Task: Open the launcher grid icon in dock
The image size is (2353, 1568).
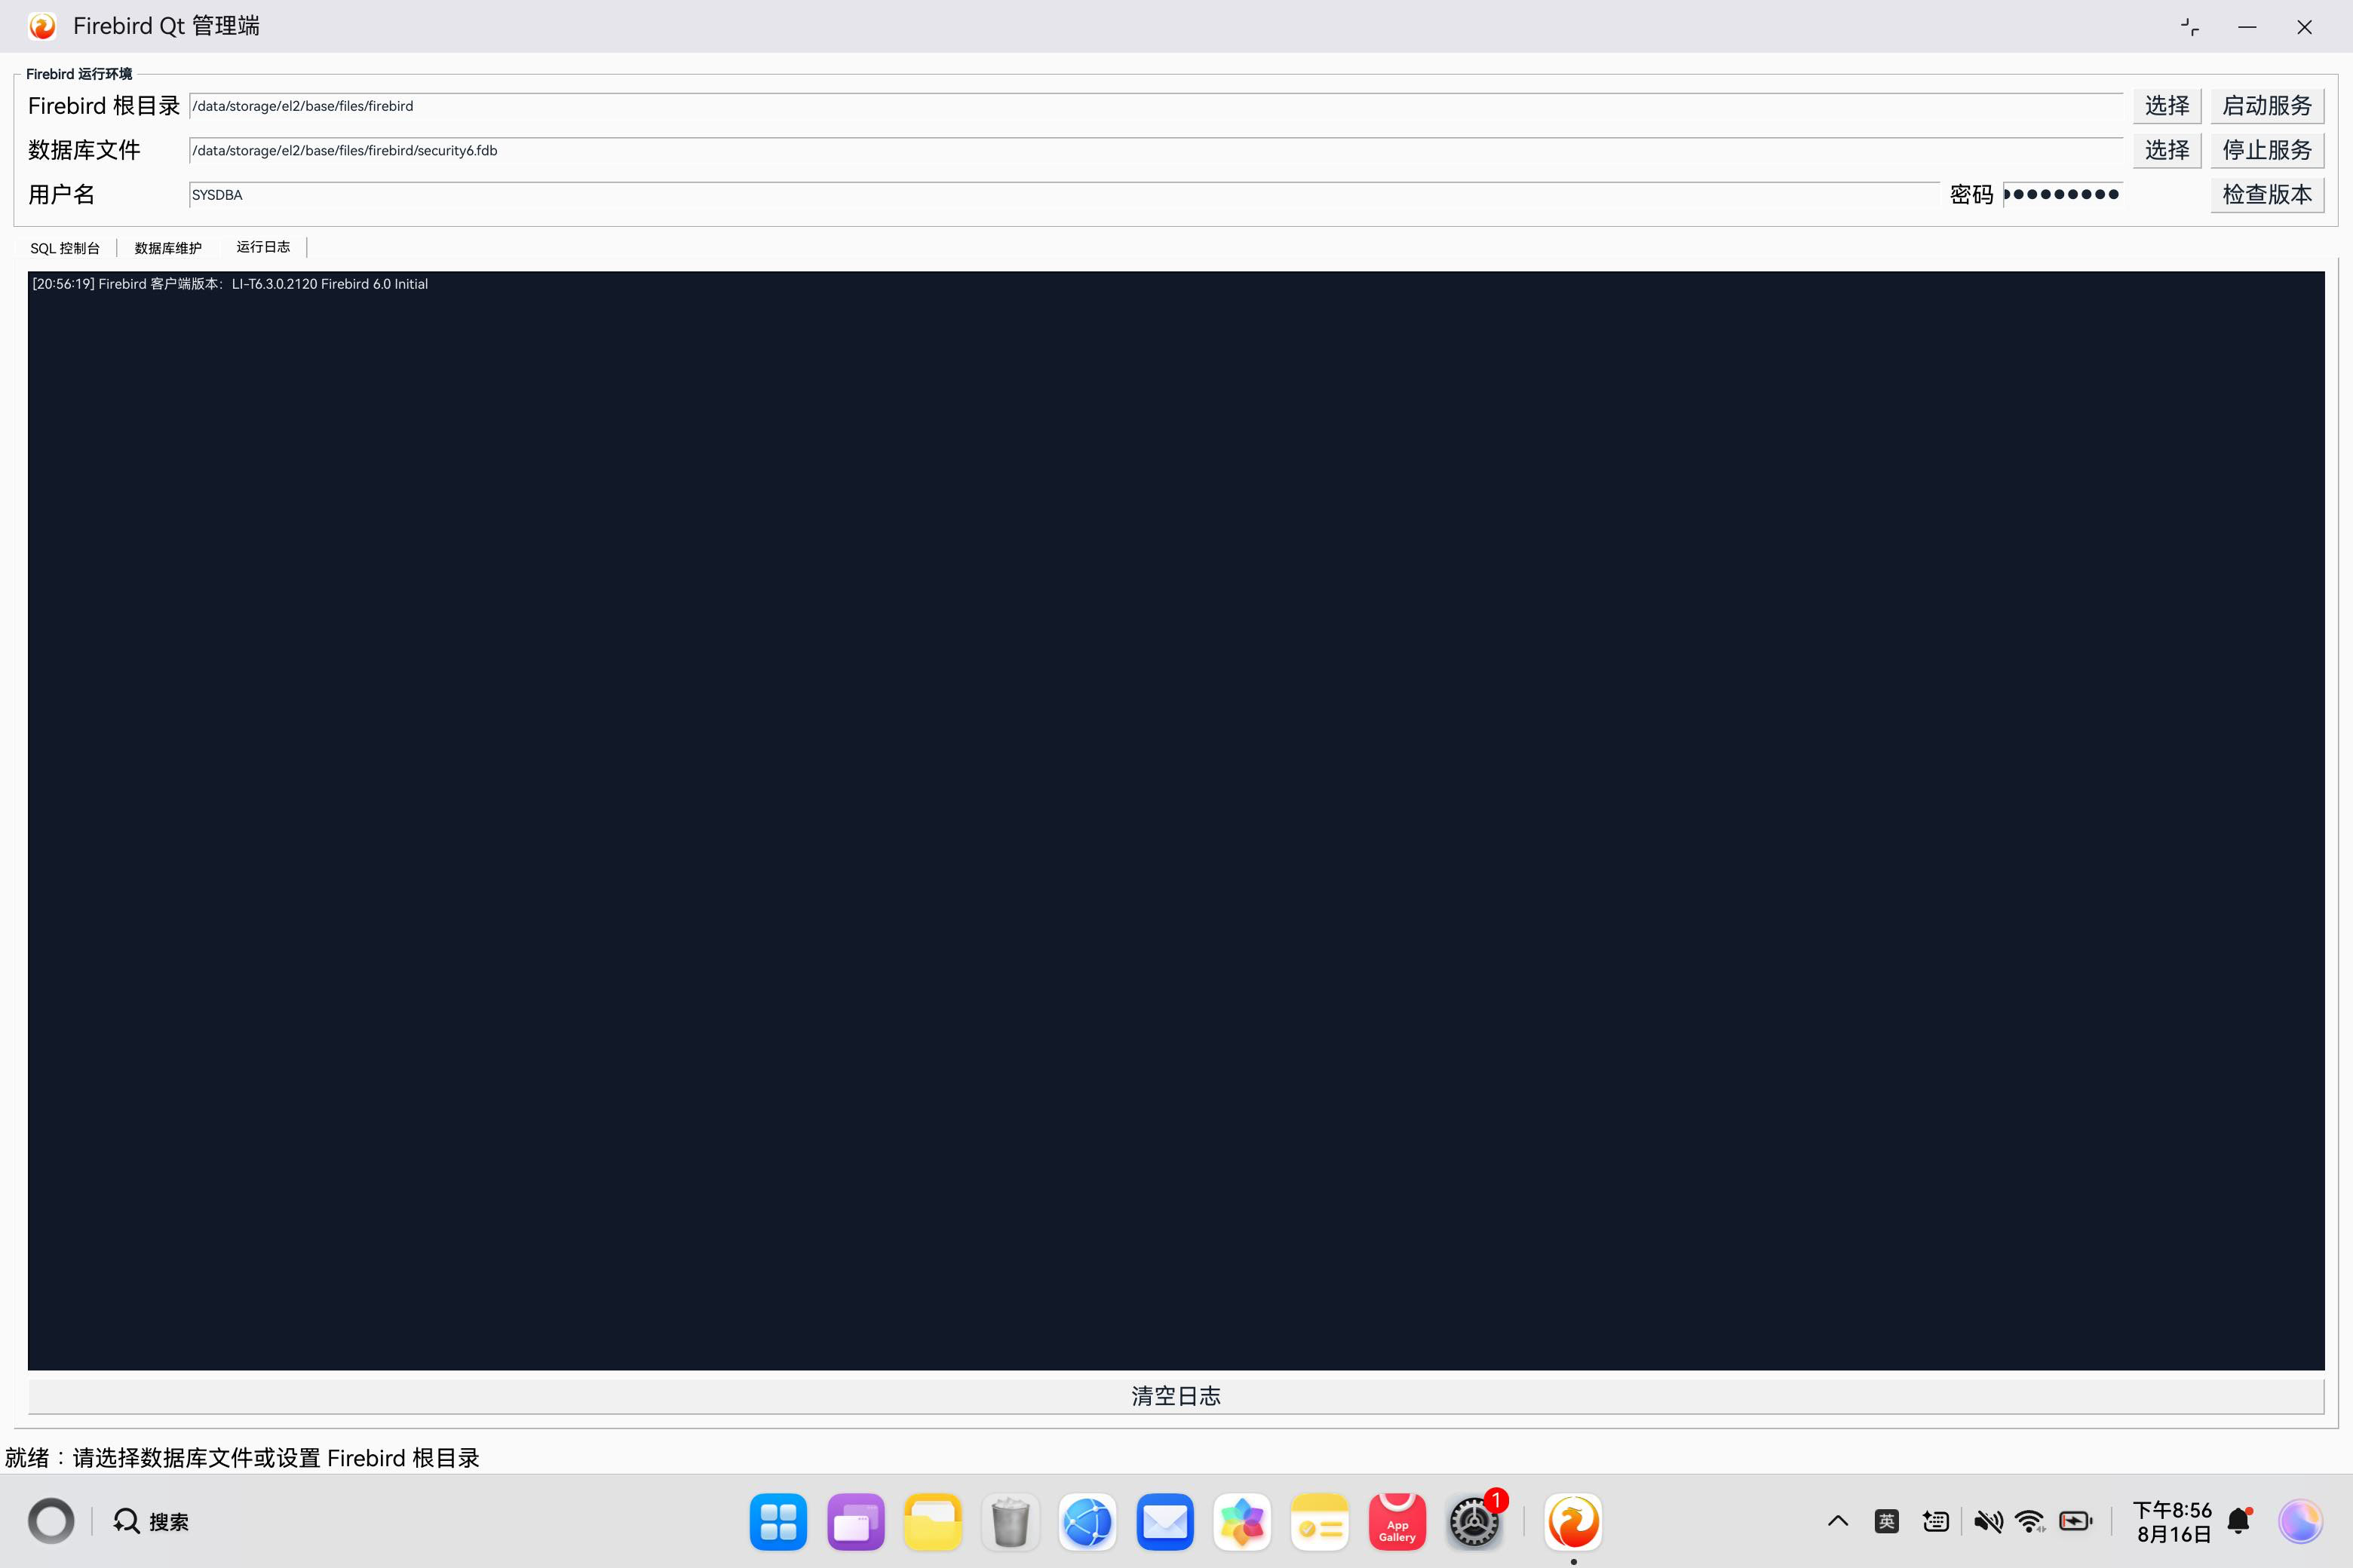Action: point(778,1522)
